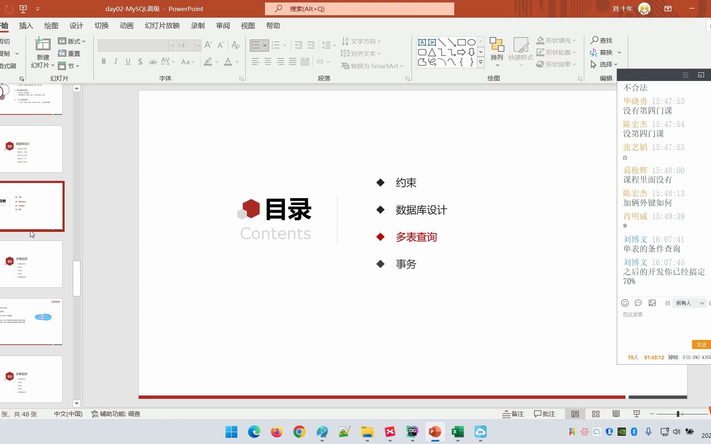The height and width of the screenshot is (444, 711).
Task: Open Shape Fill options
Action: pyautogui.click(x=556, y=40)
